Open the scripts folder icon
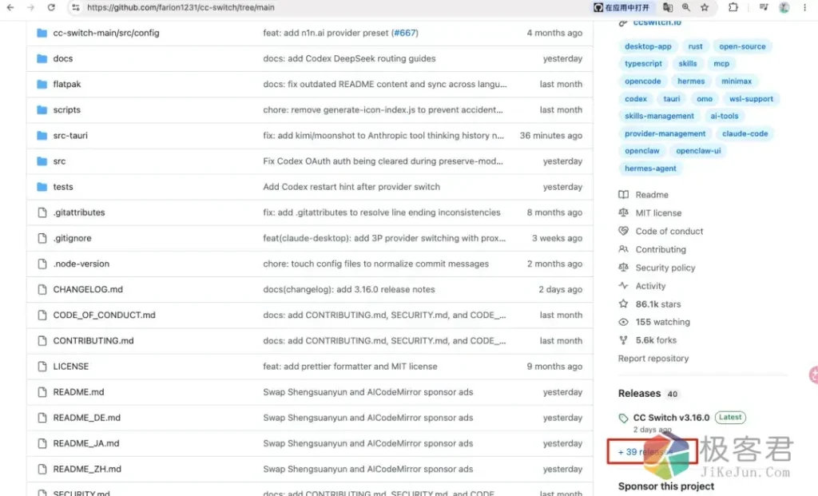 tap(42, 109)
